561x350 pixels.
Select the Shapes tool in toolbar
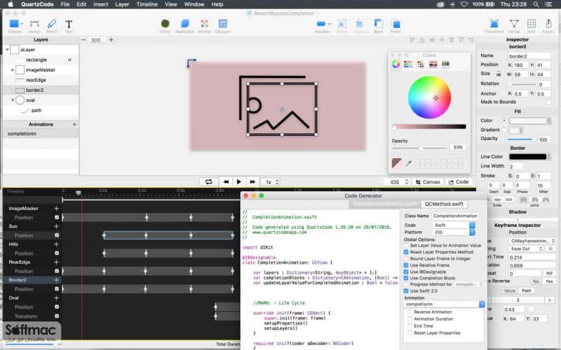14,24
